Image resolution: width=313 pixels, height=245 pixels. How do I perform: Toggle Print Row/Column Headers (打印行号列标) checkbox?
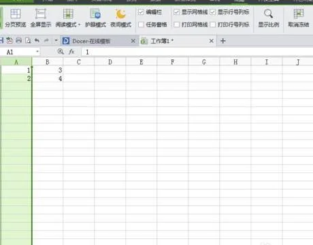tap(212, 24)
